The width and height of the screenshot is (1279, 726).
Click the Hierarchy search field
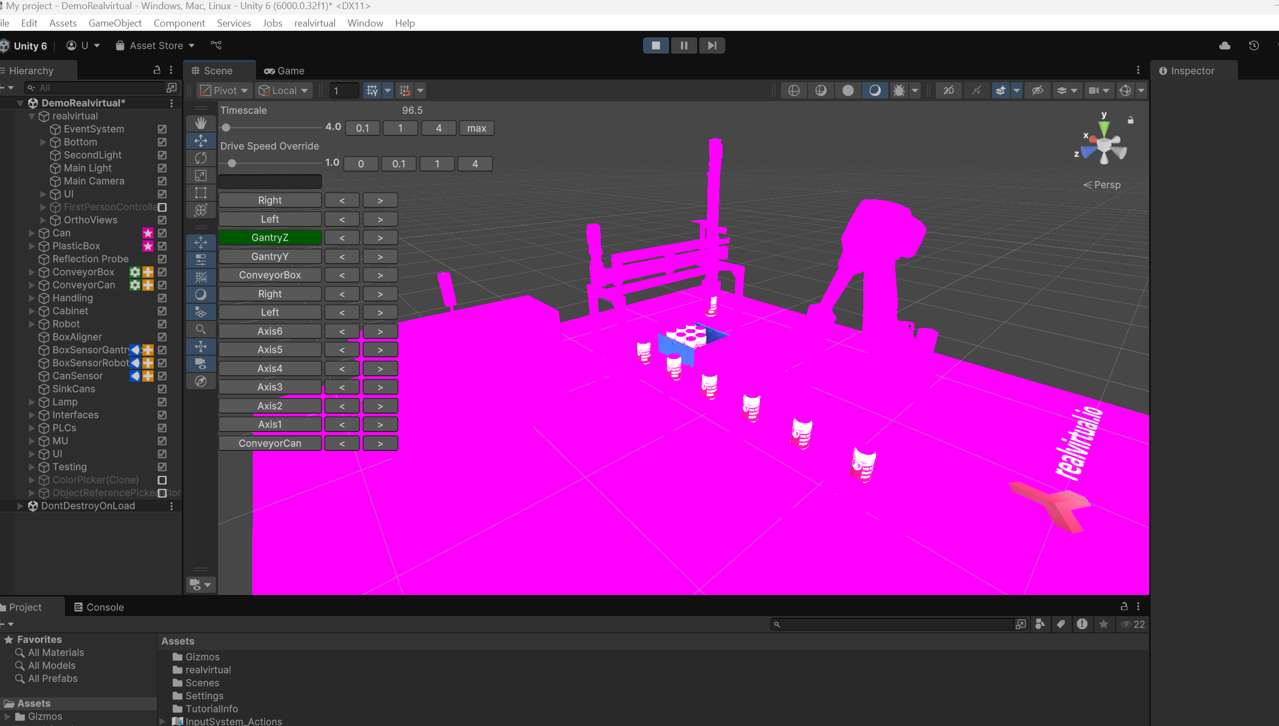tap(93, 87)
